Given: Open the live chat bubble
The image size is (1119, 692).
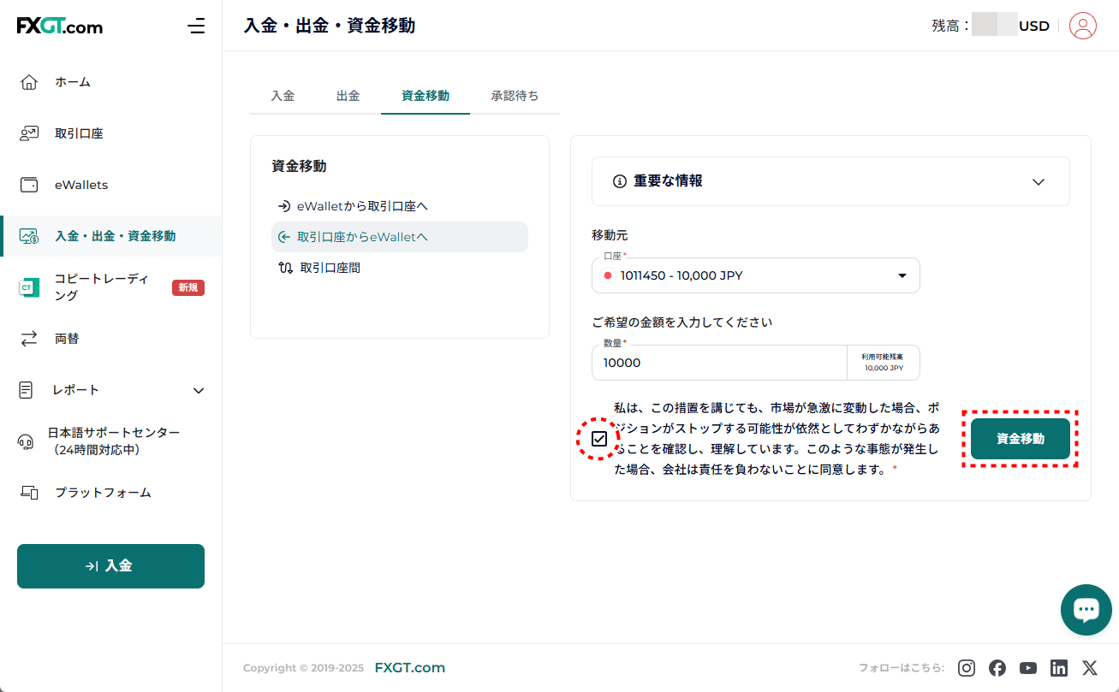Looking at the screenshot, I should click(1086, 610).
